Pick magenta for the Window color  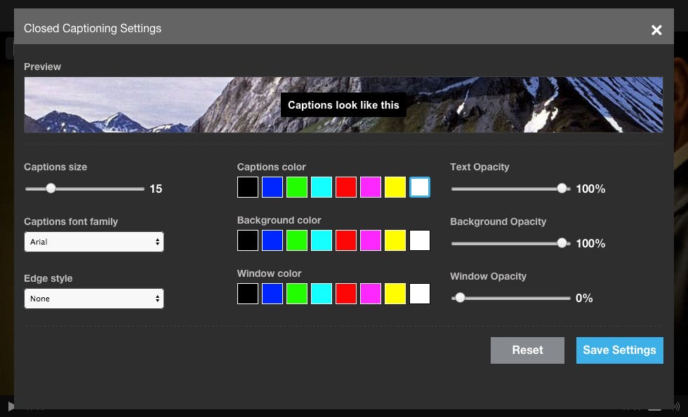[371, 294]
